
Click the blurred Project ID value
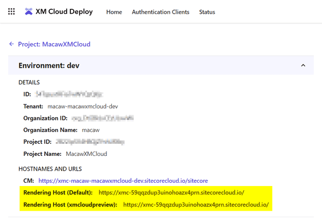click(90, 142)
